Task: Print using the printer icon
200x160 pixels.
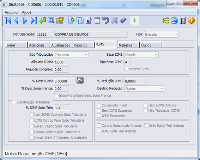Action: 174,20
